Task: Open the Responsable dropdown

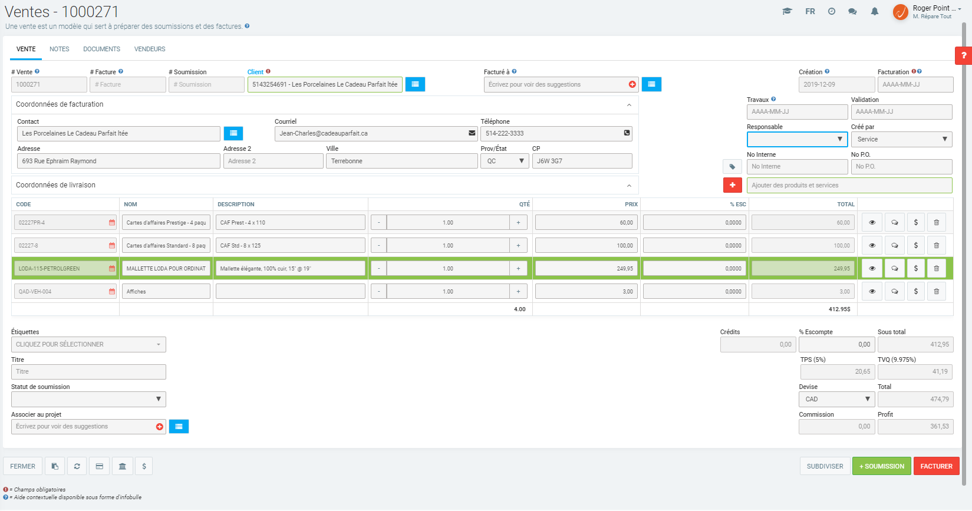Action: click(x=797, y=139)
